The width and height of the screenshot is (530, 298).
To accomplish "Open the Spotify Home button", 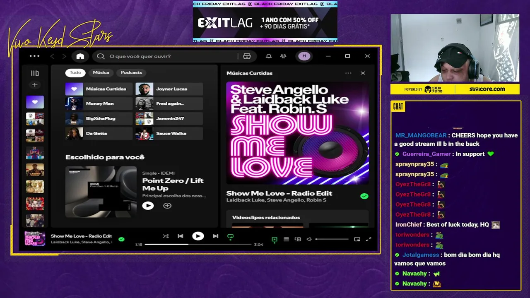I will 80,56.
